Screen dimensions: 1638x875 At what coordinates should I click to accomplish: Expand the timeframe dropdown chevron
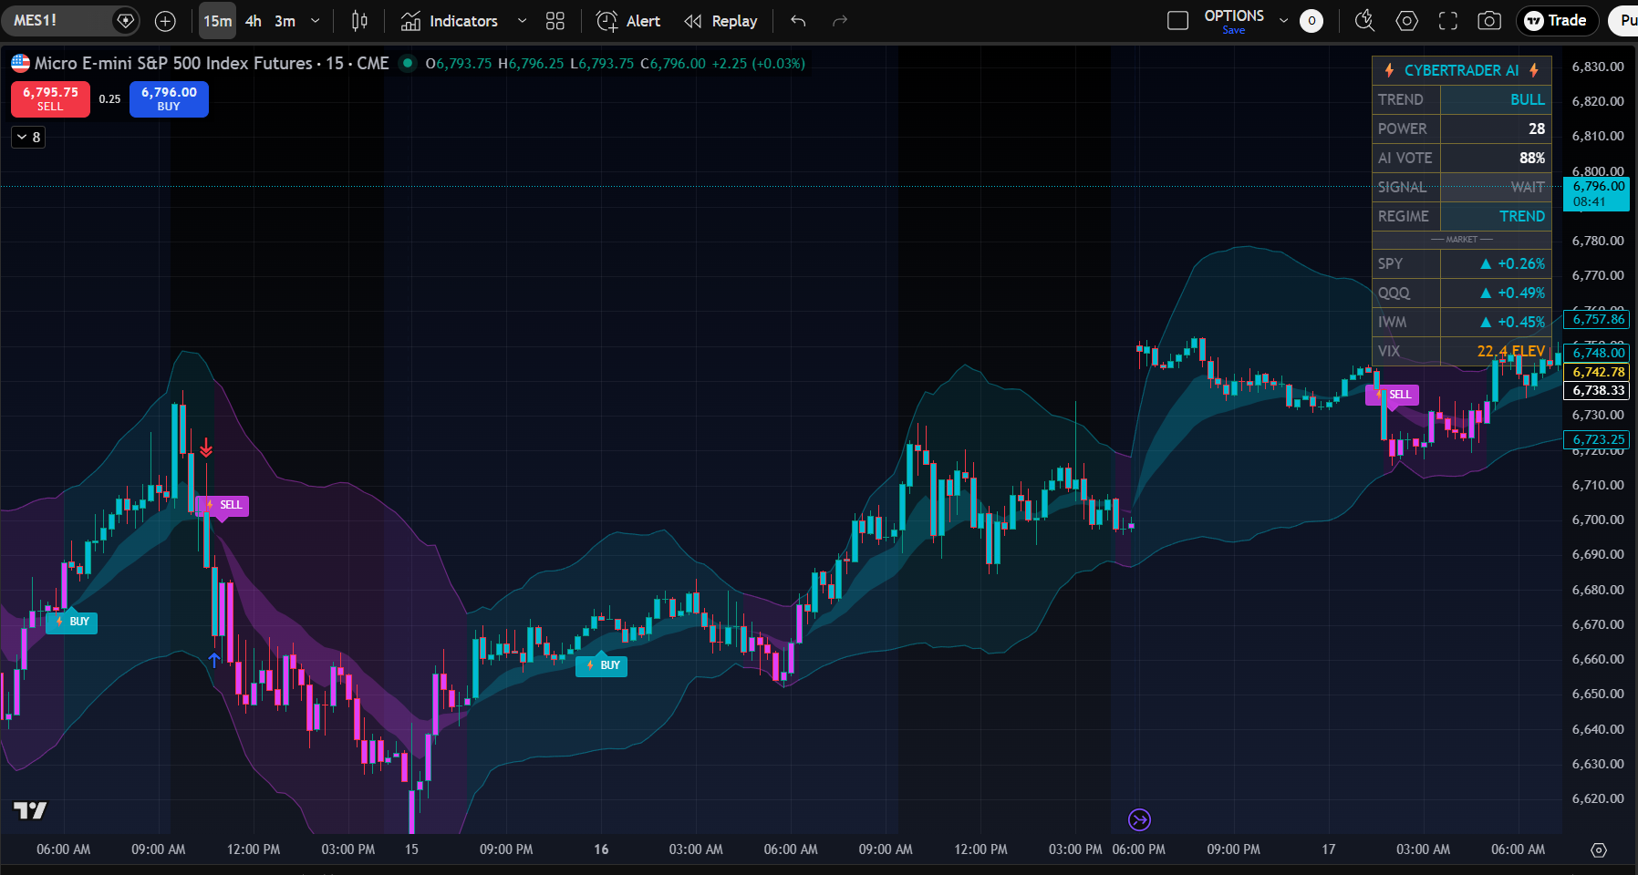314,20
